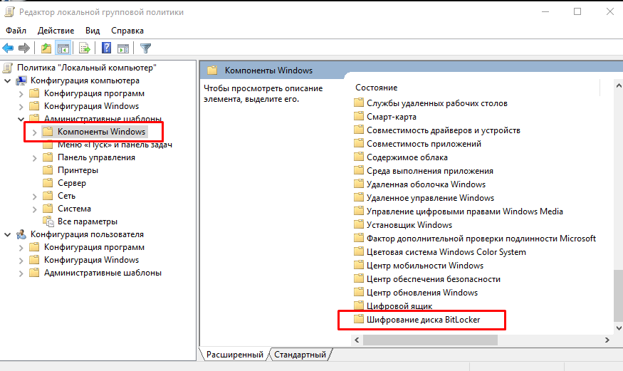Click the Forward arrow toolbar icon
Screen dimensions: 623x371
click(24, 48)
